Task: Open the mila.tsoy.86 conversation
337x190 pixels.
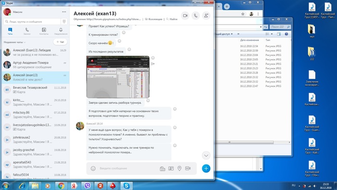Action: click(36, 115)
